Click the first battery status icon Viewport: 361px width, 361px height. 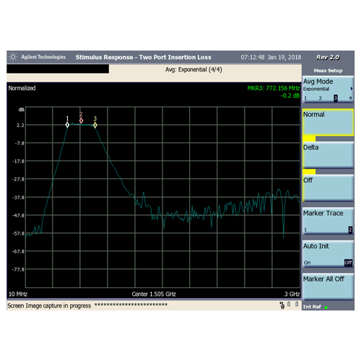pyautogui.click(x=289, y=304)
